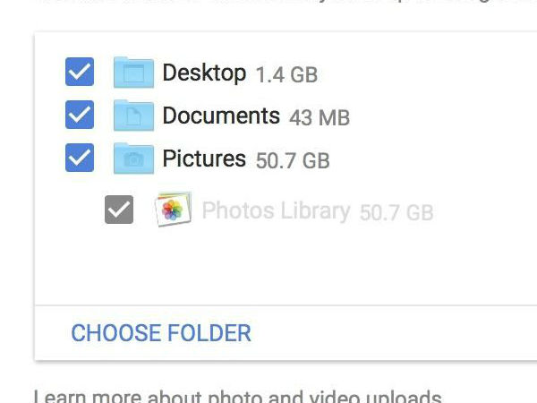The height and width of the screenshot is (403, 537).
Task: Click the 50.7 GB size beside Photos Library
Action: 396,212
